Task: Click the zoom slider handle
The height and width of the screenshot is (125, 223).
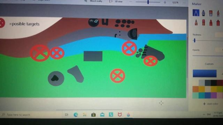Action: [x=148, y=2]
